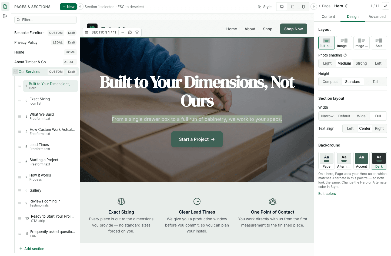
Task: Collapse the Our Services page tree
Action: click(15, 72)
